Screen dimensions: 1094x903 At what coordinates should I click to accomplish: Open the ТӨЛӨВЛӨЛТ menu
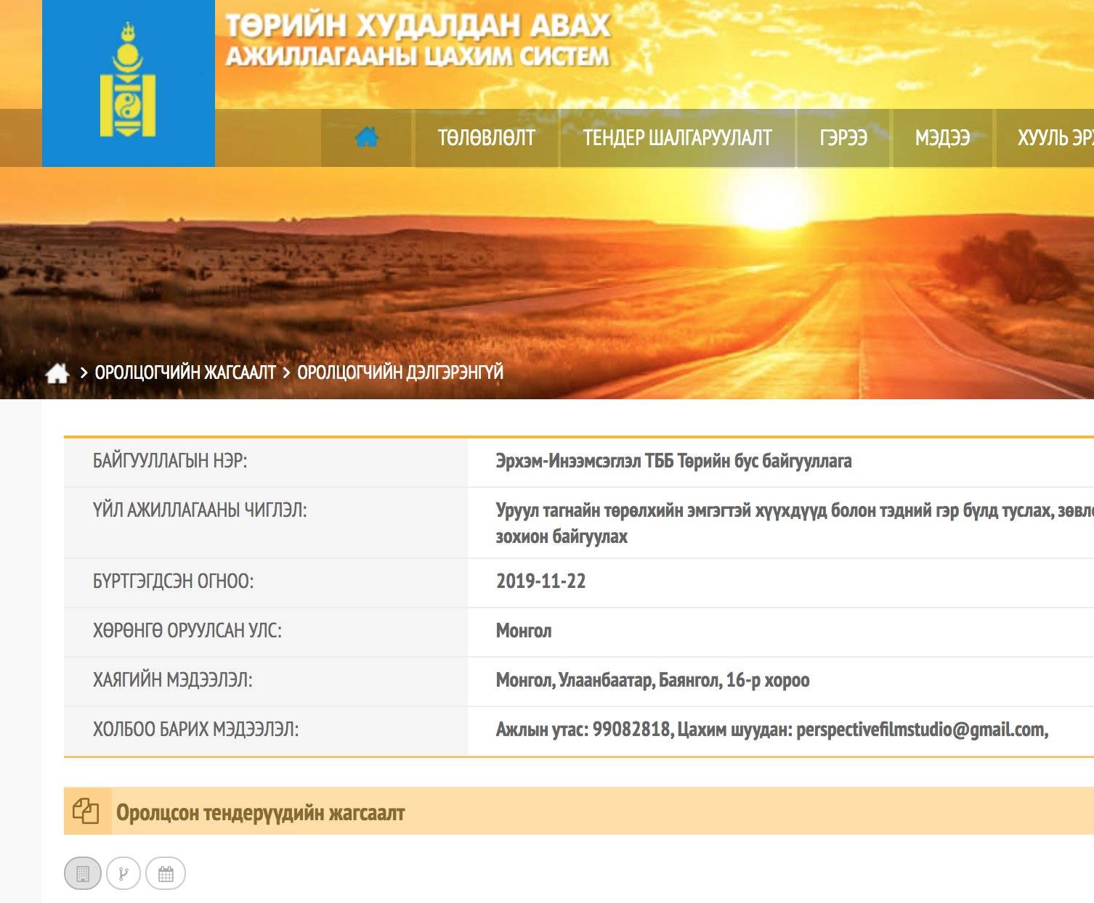point(486,138)
